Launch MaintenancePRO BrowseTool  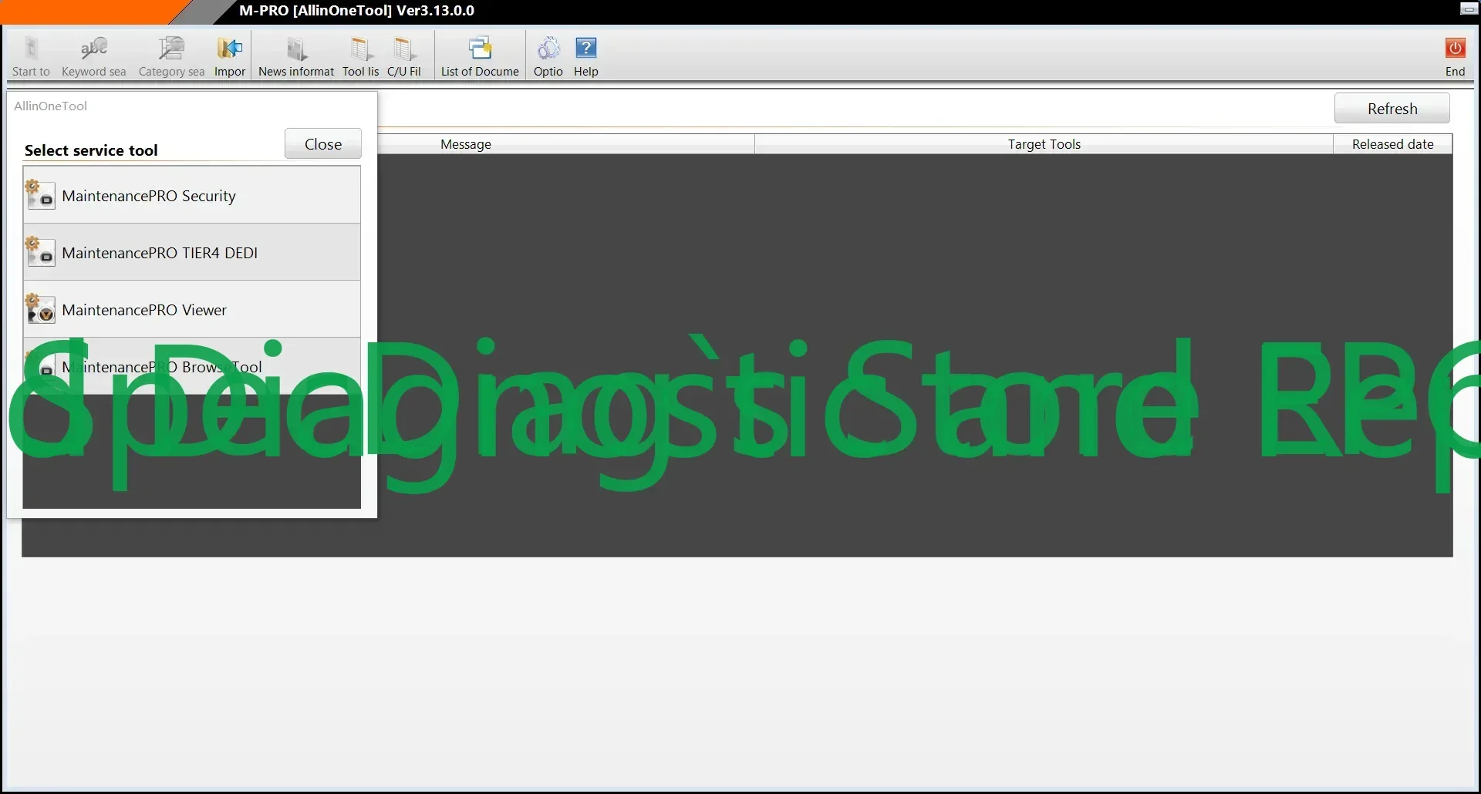[x=192, y=367]
